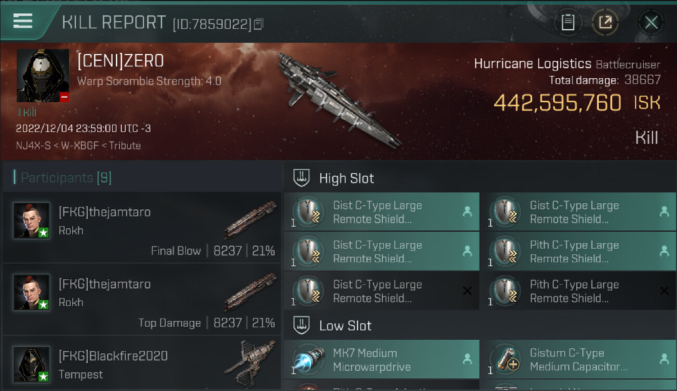Image resolution: width=677 pixels, height=391 pixels.
Task: View [CENI]ZERO pilot portrait
Action: coord(43,76)
